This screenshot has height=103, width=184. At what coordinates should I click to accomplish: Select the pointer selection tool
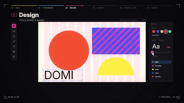coord(14,26)
